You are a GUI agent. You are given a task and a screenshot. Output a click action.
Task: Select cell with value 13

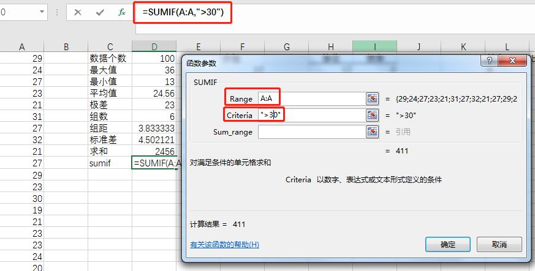[x=154, y=81]
